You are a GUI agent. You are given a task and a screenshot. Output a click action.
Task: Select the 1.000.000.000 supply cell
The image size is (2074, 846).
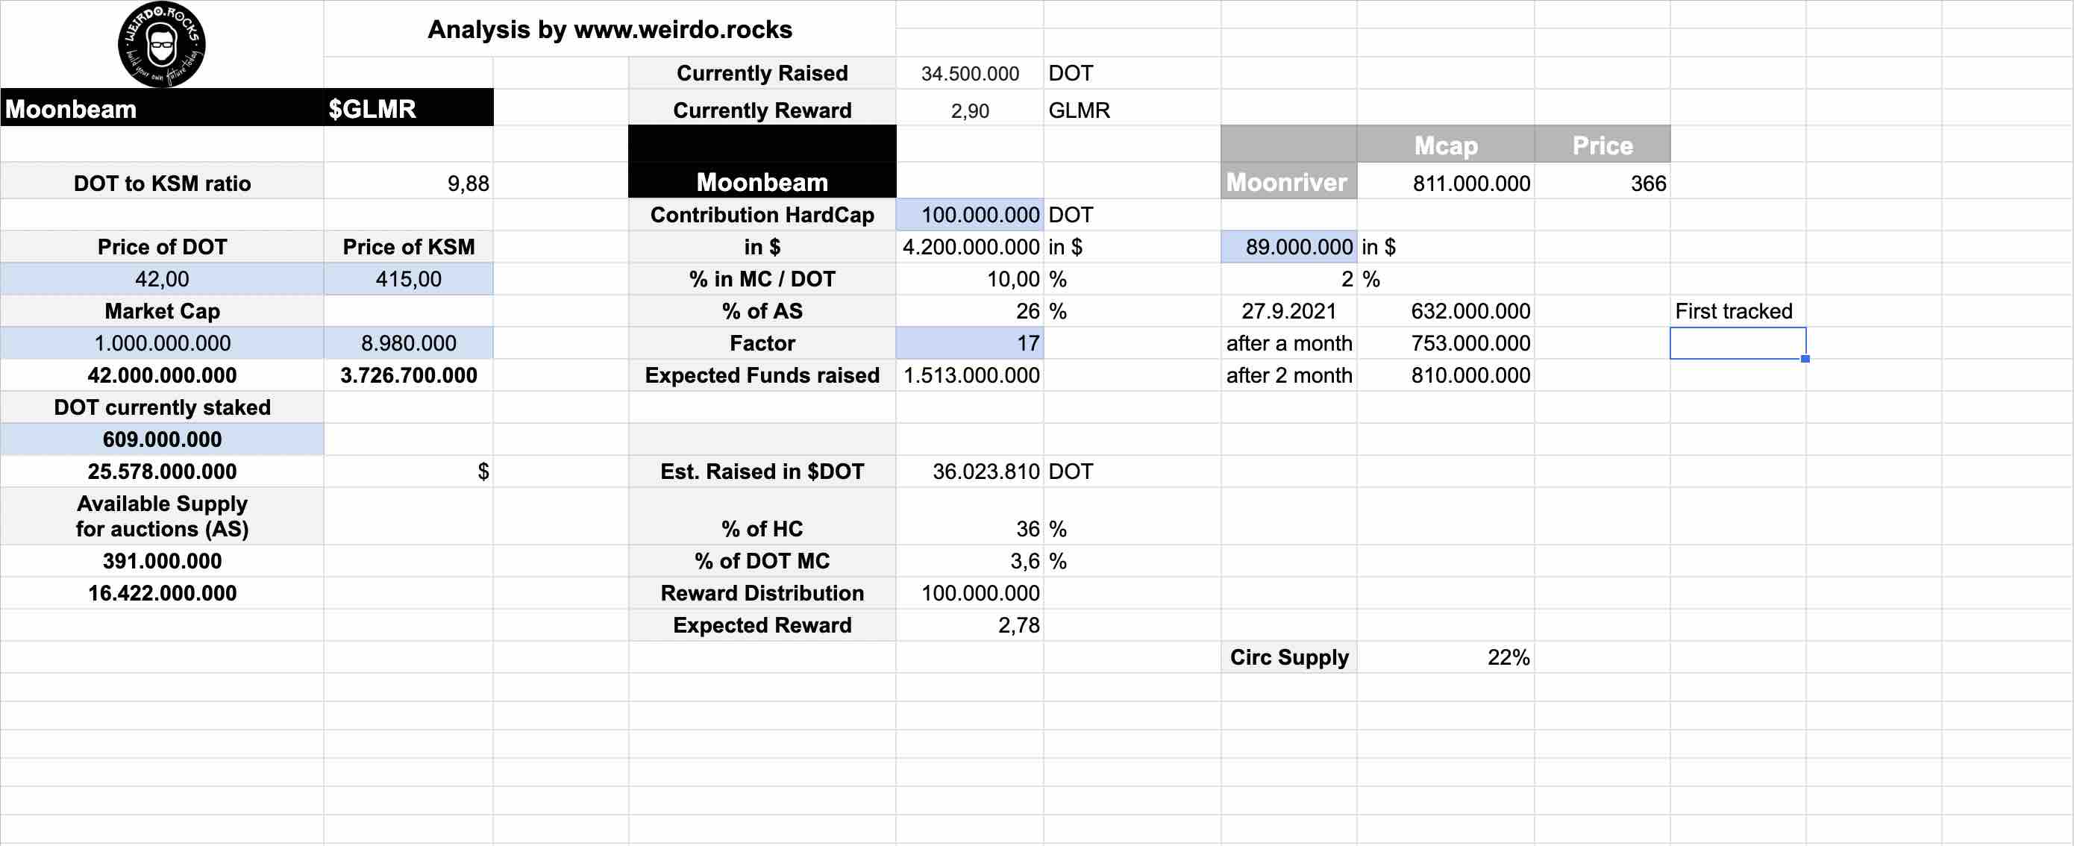tap(162, 343)
